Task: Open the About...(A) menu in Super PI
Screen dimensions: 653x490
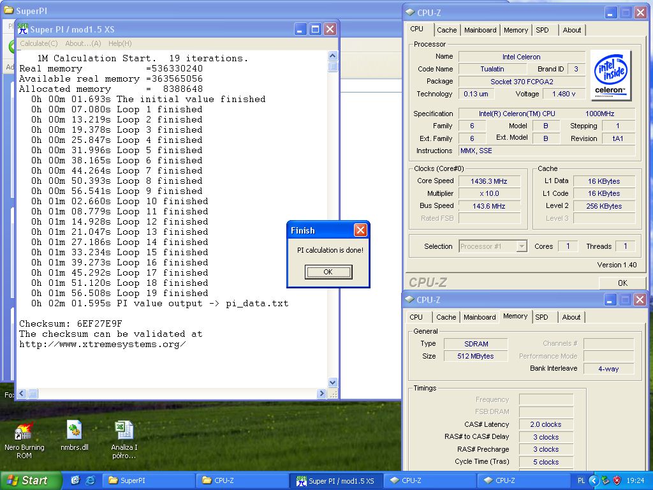Action: (x=83, y=43)
